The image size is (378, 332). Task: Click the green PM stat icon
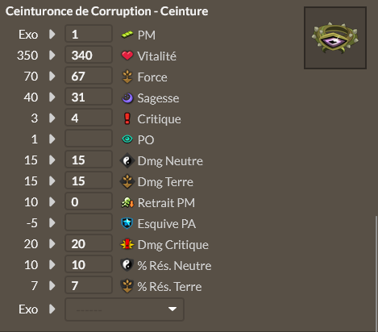click(x=127, y=35)
